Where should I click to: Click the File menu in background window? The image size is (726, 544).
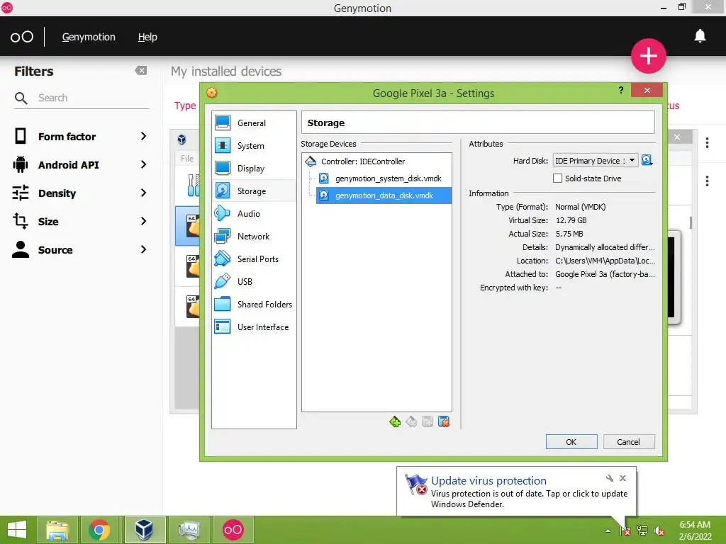point(187,158)
